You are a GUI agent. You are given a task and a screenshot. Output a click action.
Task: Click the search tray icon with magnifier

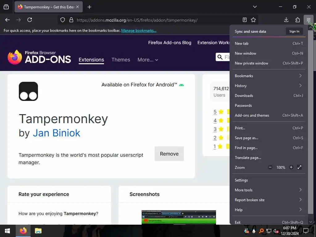point(261,231)
